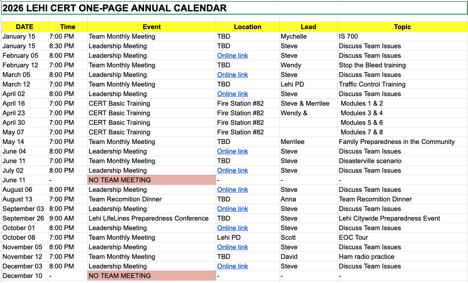Open the December 03 Online link
Viewport: 468px width, 283px height.
(232, 266)
